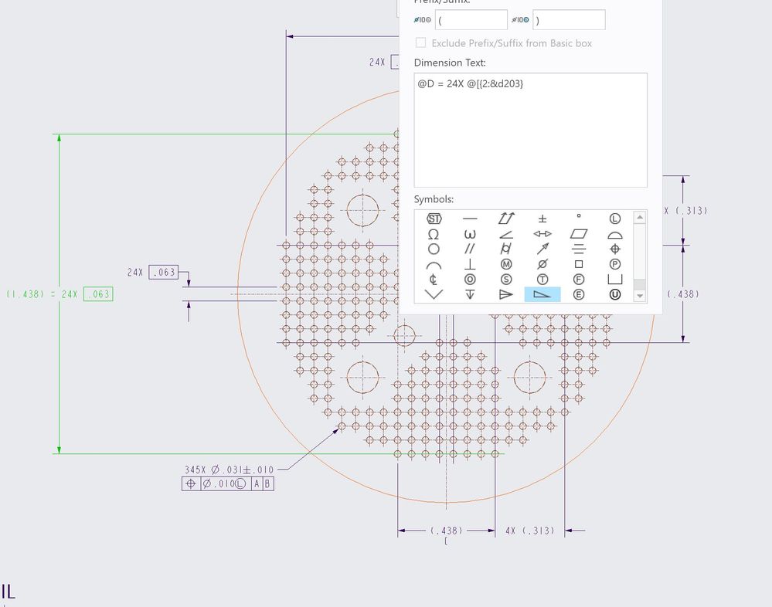Insert the diameter symbol from Symbols

pos(542,264)
